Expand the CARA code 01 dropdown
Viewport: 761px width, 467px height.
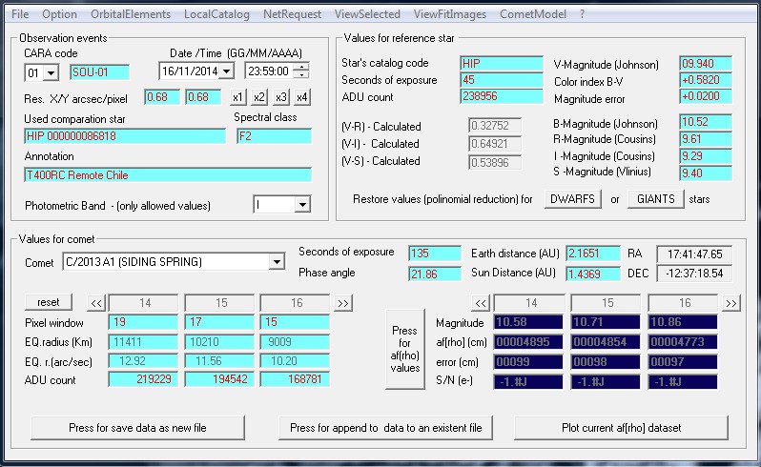click(x=51, y=73)
